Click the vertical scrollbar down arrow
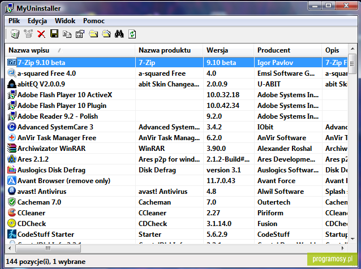This screenshot has height=269, width=361. pyautogui.click(x=353, y=240)
